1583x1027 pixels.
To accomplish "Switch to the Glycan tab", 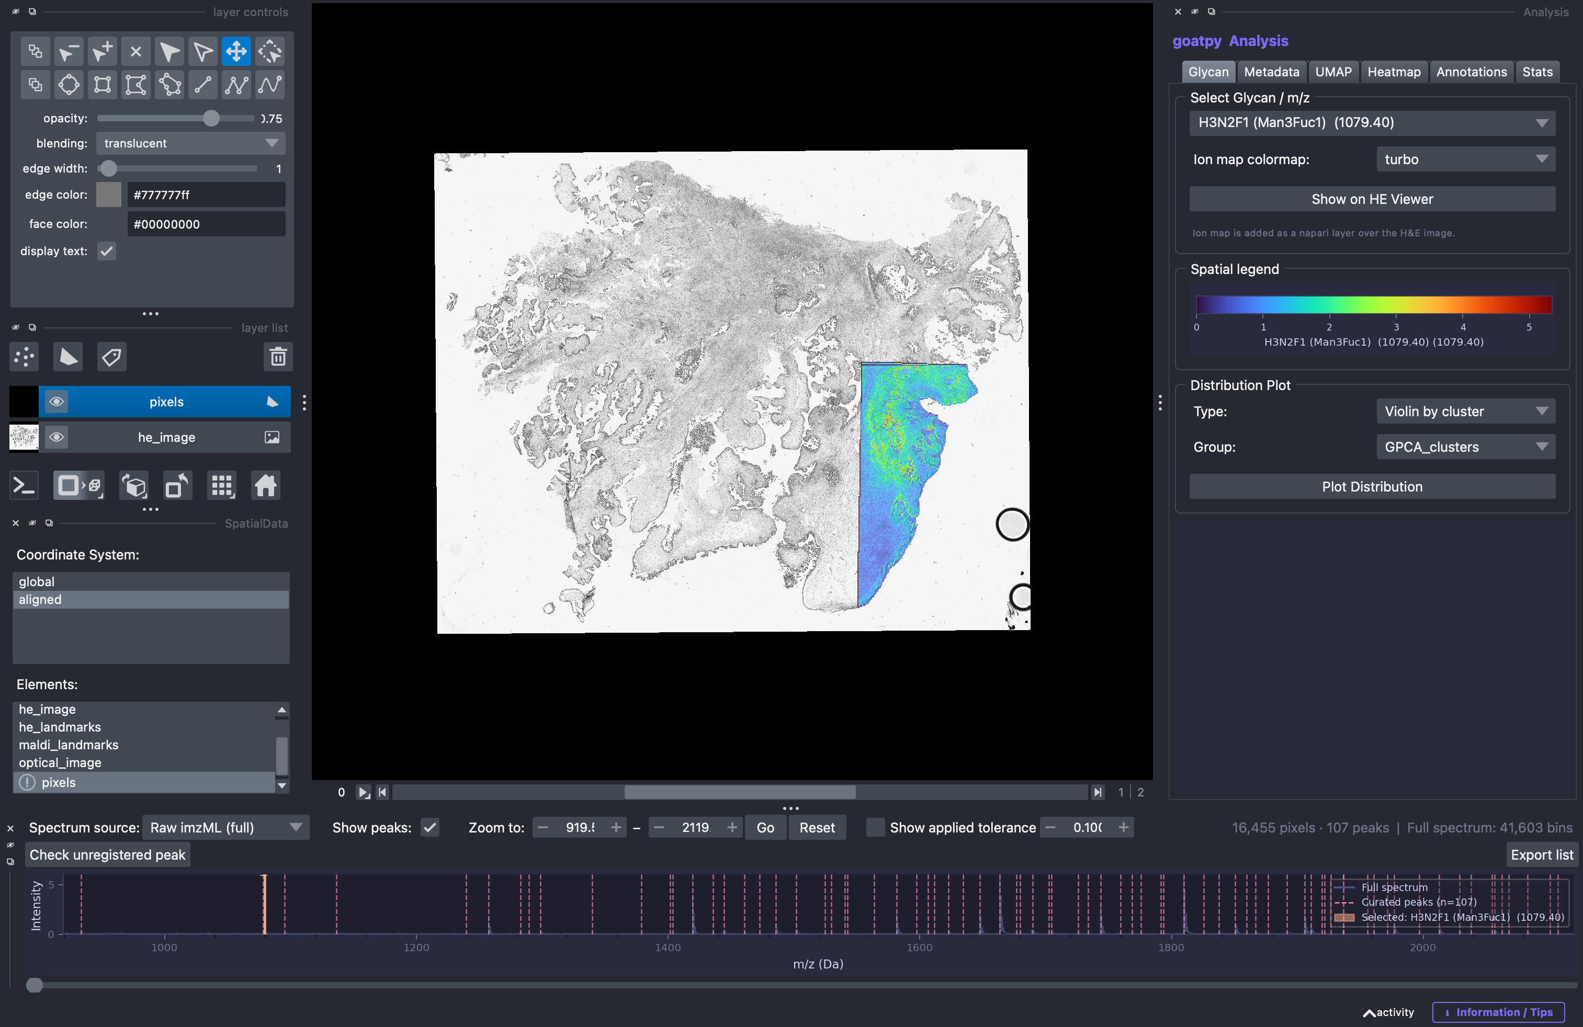I will (x=1208, y=72).
